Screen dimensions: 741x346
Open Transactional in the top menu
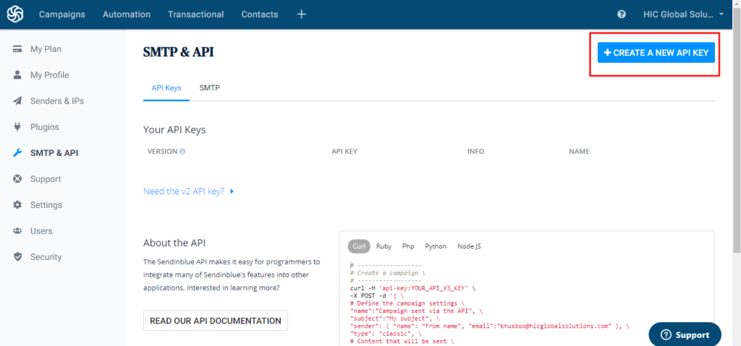click(x=195, y=14)
